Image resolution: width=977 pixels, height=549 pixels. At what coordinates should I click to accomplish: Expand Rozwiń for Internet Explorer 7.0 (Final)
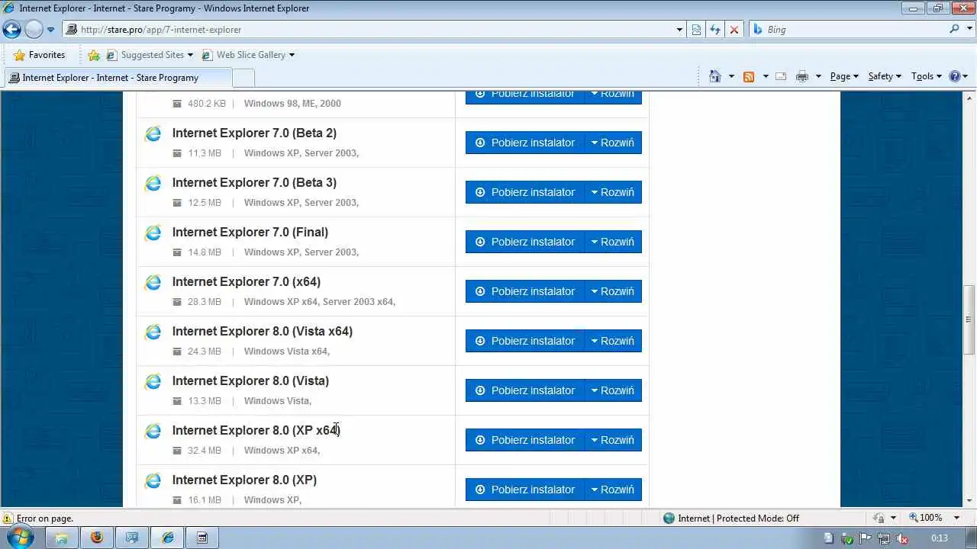613,242
